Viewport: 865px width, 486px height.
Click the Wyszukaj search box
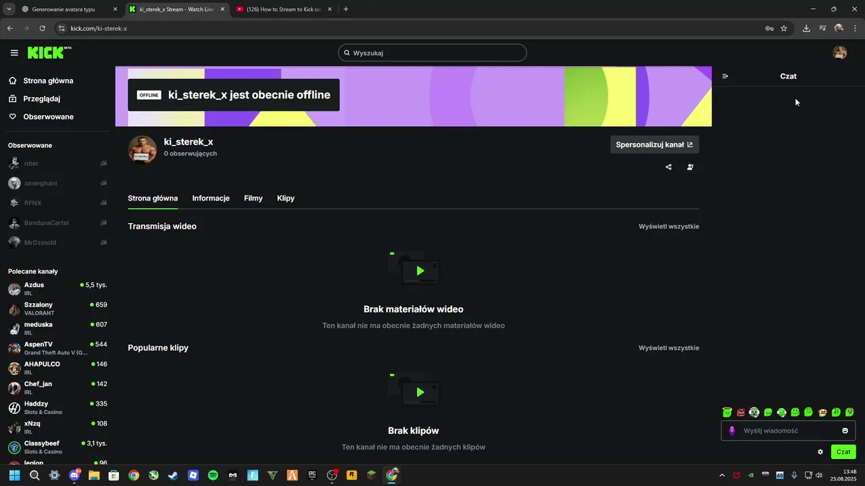432,53
